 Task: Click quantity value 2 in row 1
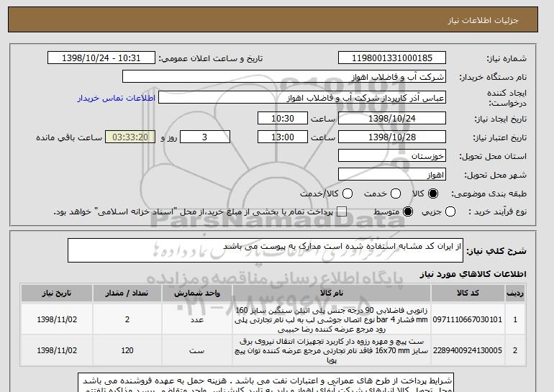tap(127, 319)
